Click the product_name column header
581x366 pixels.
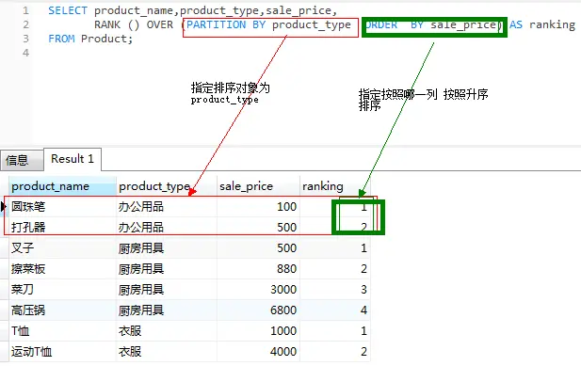click(x=62, y=186)
